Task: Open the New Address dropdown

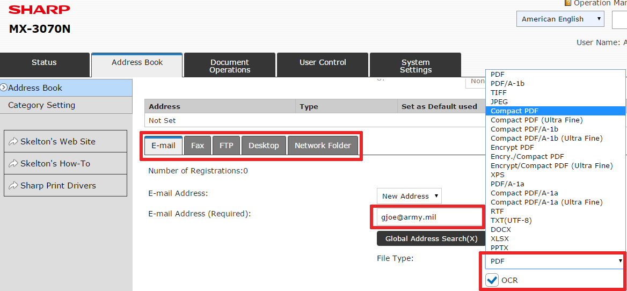Action: 409,196
